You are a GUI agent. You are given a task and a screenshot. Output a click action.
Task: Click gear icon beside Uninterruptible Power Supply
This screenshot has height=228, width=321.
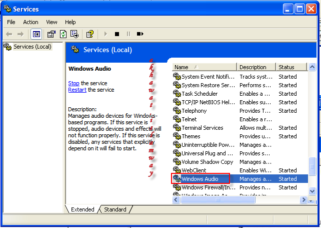(x=176, y=144)
